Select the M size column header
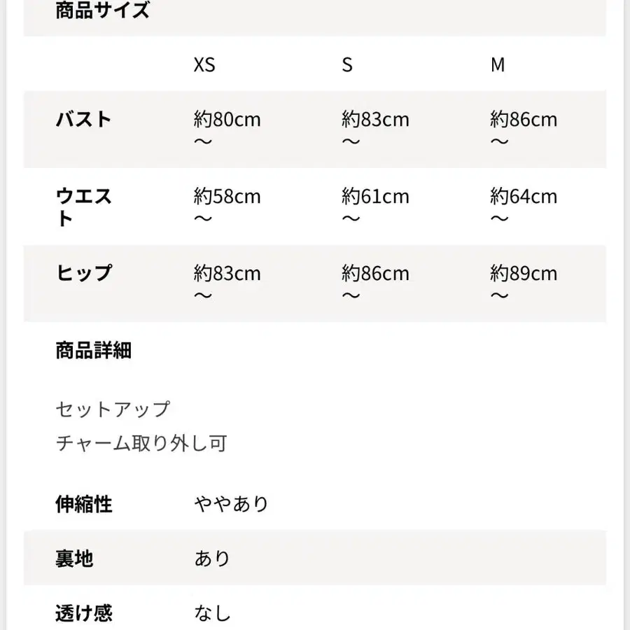 click(x=497, y=65)
